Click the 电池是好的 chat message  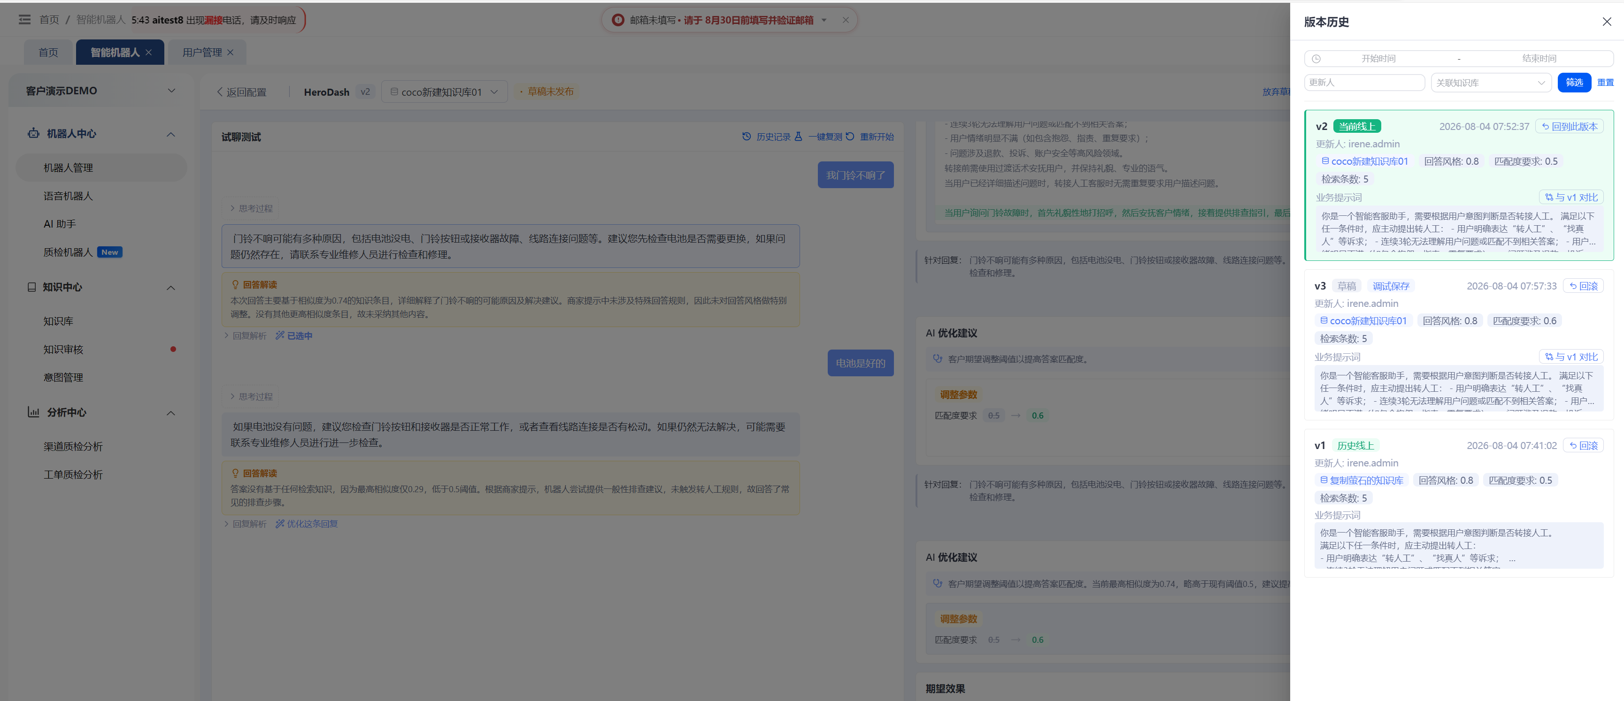861,364
